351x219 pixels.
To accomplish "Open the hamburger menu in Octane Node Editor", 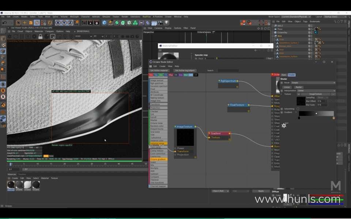I will point(151,66).
